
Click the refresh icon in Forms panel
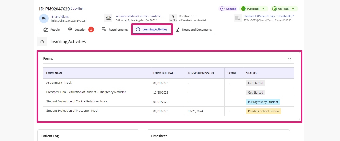coord(289,60)
